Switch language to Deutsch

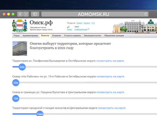[87, 23]
